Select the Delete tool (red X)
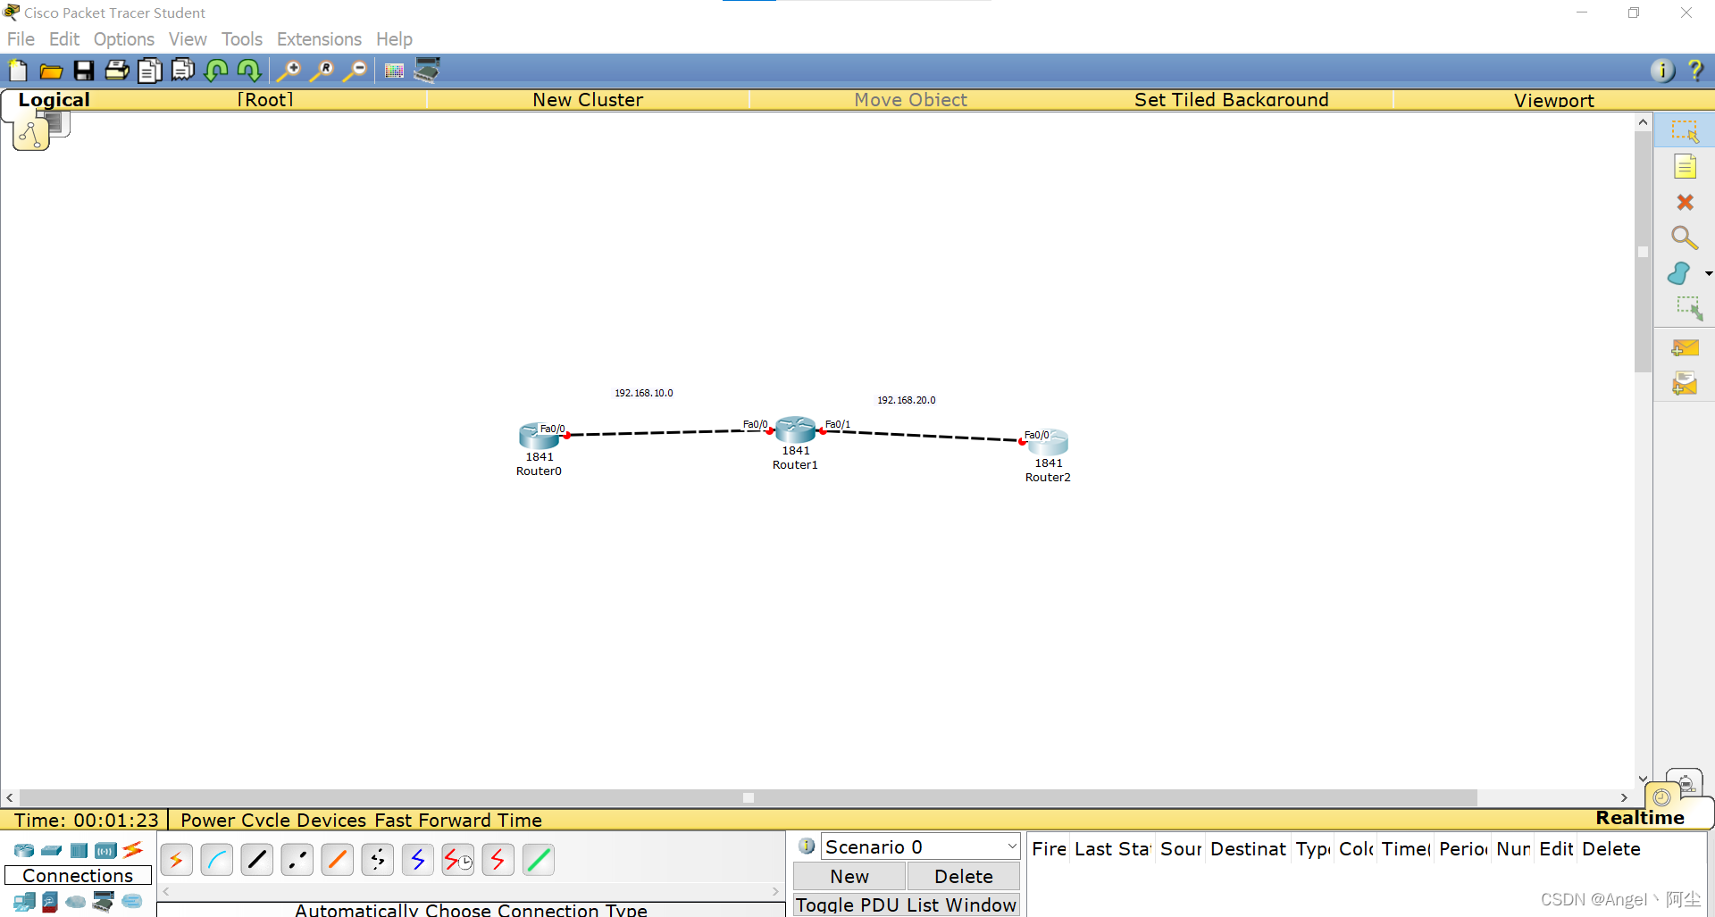Screen dimensions: 1715x917 click(1685, 203)
